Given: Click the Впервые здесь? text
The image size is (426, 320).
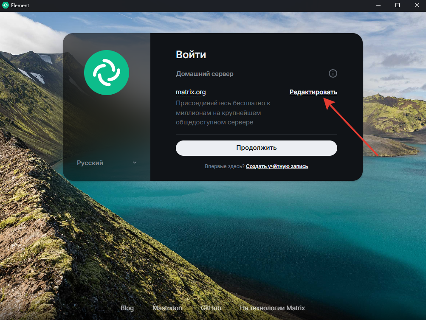Looking at the screenshot, I should pos(225,166).
